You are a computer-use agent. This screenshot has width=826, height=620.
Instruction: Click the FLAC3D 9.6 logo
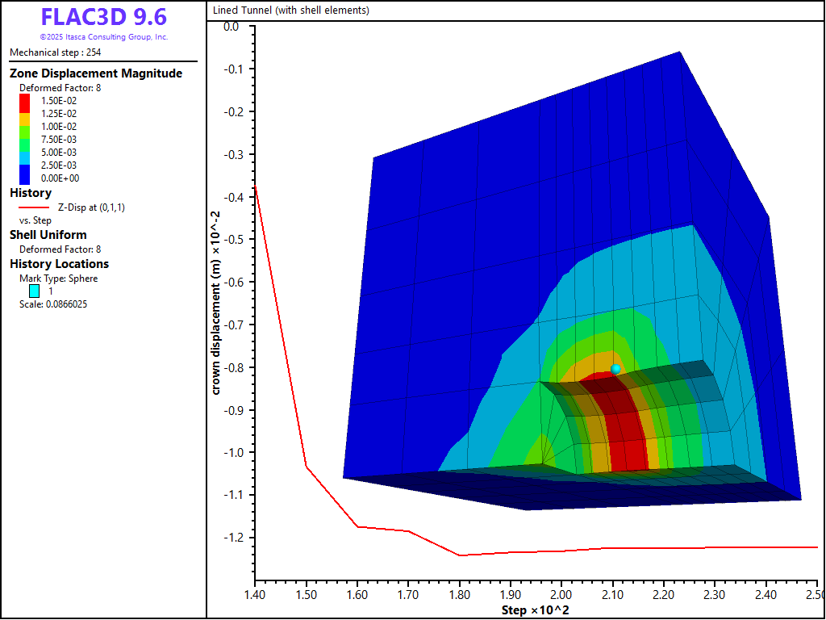pos(103,18)
